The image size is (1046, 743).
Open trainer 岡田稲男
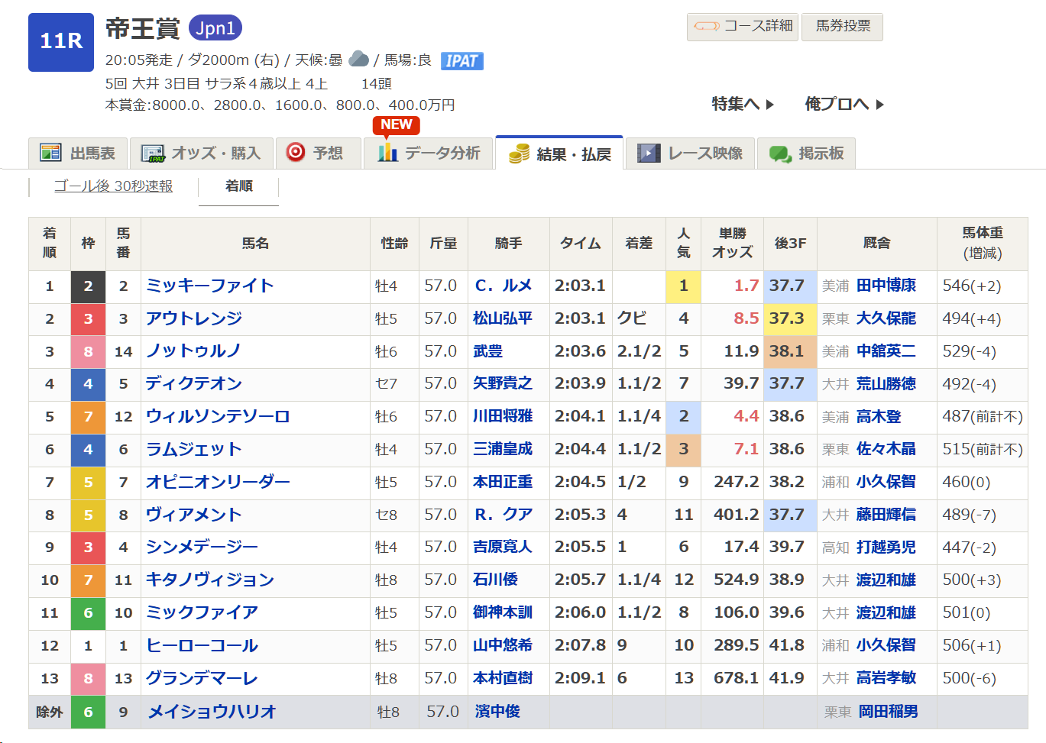[x=889, y=712]
